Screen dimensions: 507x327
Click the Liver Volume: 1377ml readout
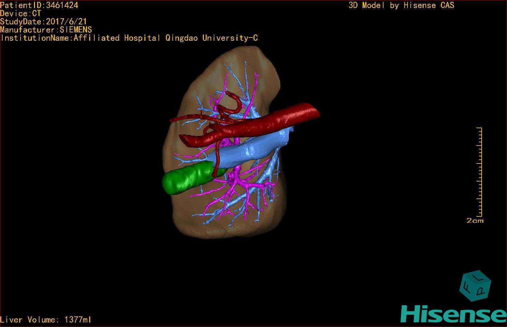[x=46, y=320]
